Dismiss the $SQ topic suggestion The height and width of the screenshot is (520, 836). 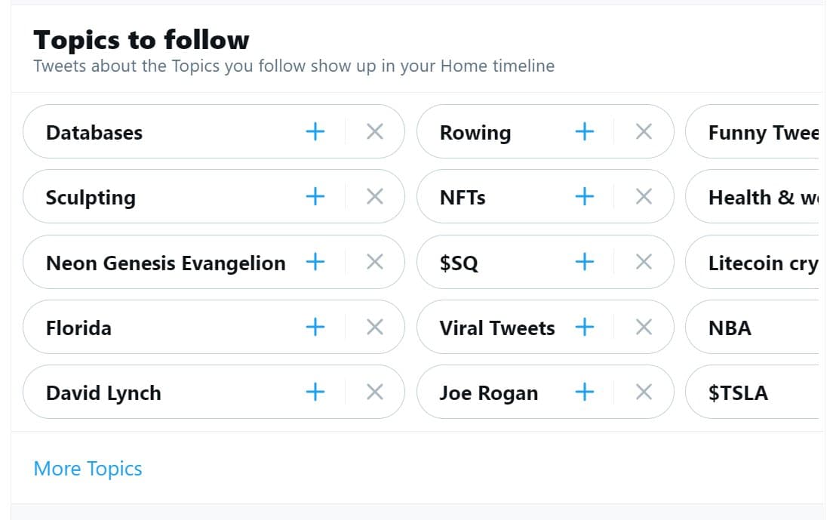[x=644, y=262]
